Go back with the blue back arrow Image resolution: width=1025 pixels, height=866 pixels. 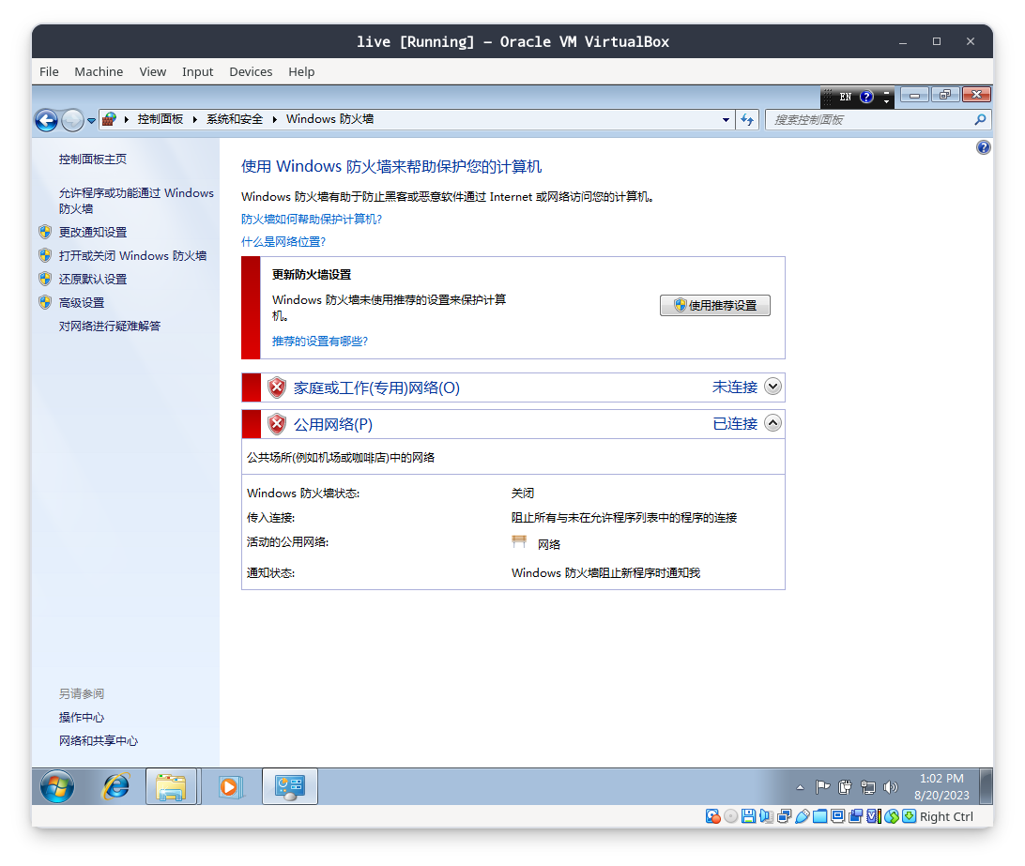coord(46,120)
